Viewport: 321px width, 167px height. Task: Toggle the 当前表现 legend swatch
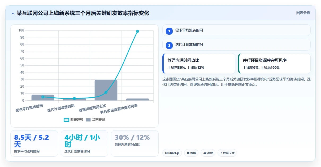(x=88, y=120)
